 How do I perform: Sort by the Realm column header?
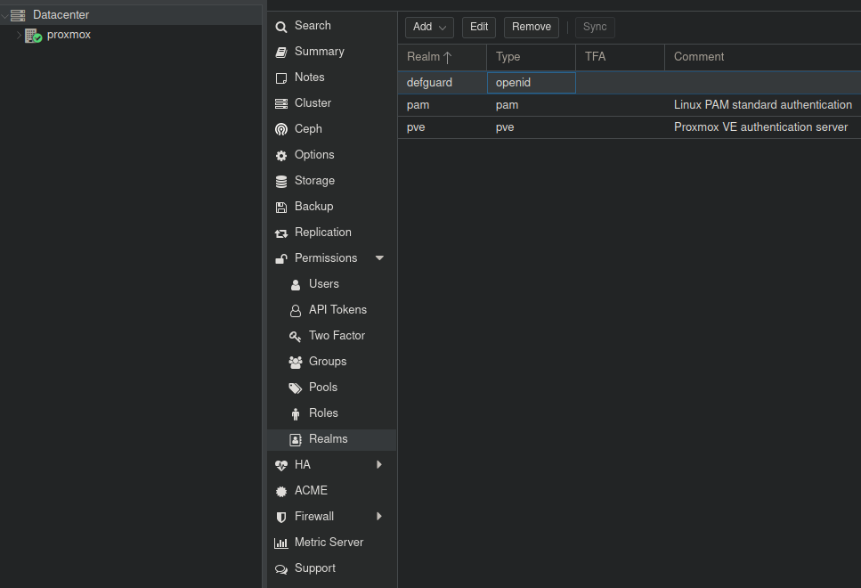pos(429,57)
